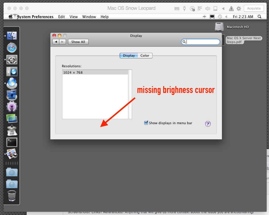Switch to the Color tab
This screenshot has width=269, height=215.
click(145, 56)
